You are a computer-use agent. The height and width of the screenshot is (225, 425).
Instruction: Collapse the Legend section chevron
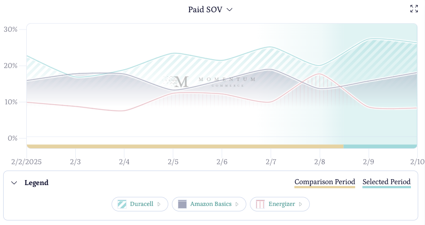(15, 183)
